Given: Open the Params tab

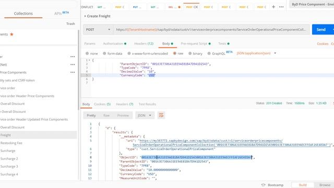Looking at the screenshot, I should [x=90, y=44].
